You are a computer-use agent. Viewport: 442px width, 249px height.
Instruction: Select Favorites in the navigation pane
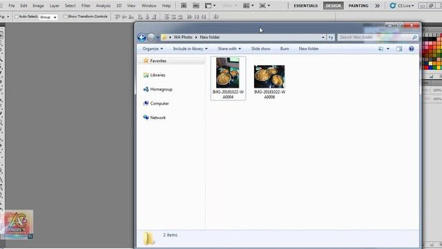158,61
